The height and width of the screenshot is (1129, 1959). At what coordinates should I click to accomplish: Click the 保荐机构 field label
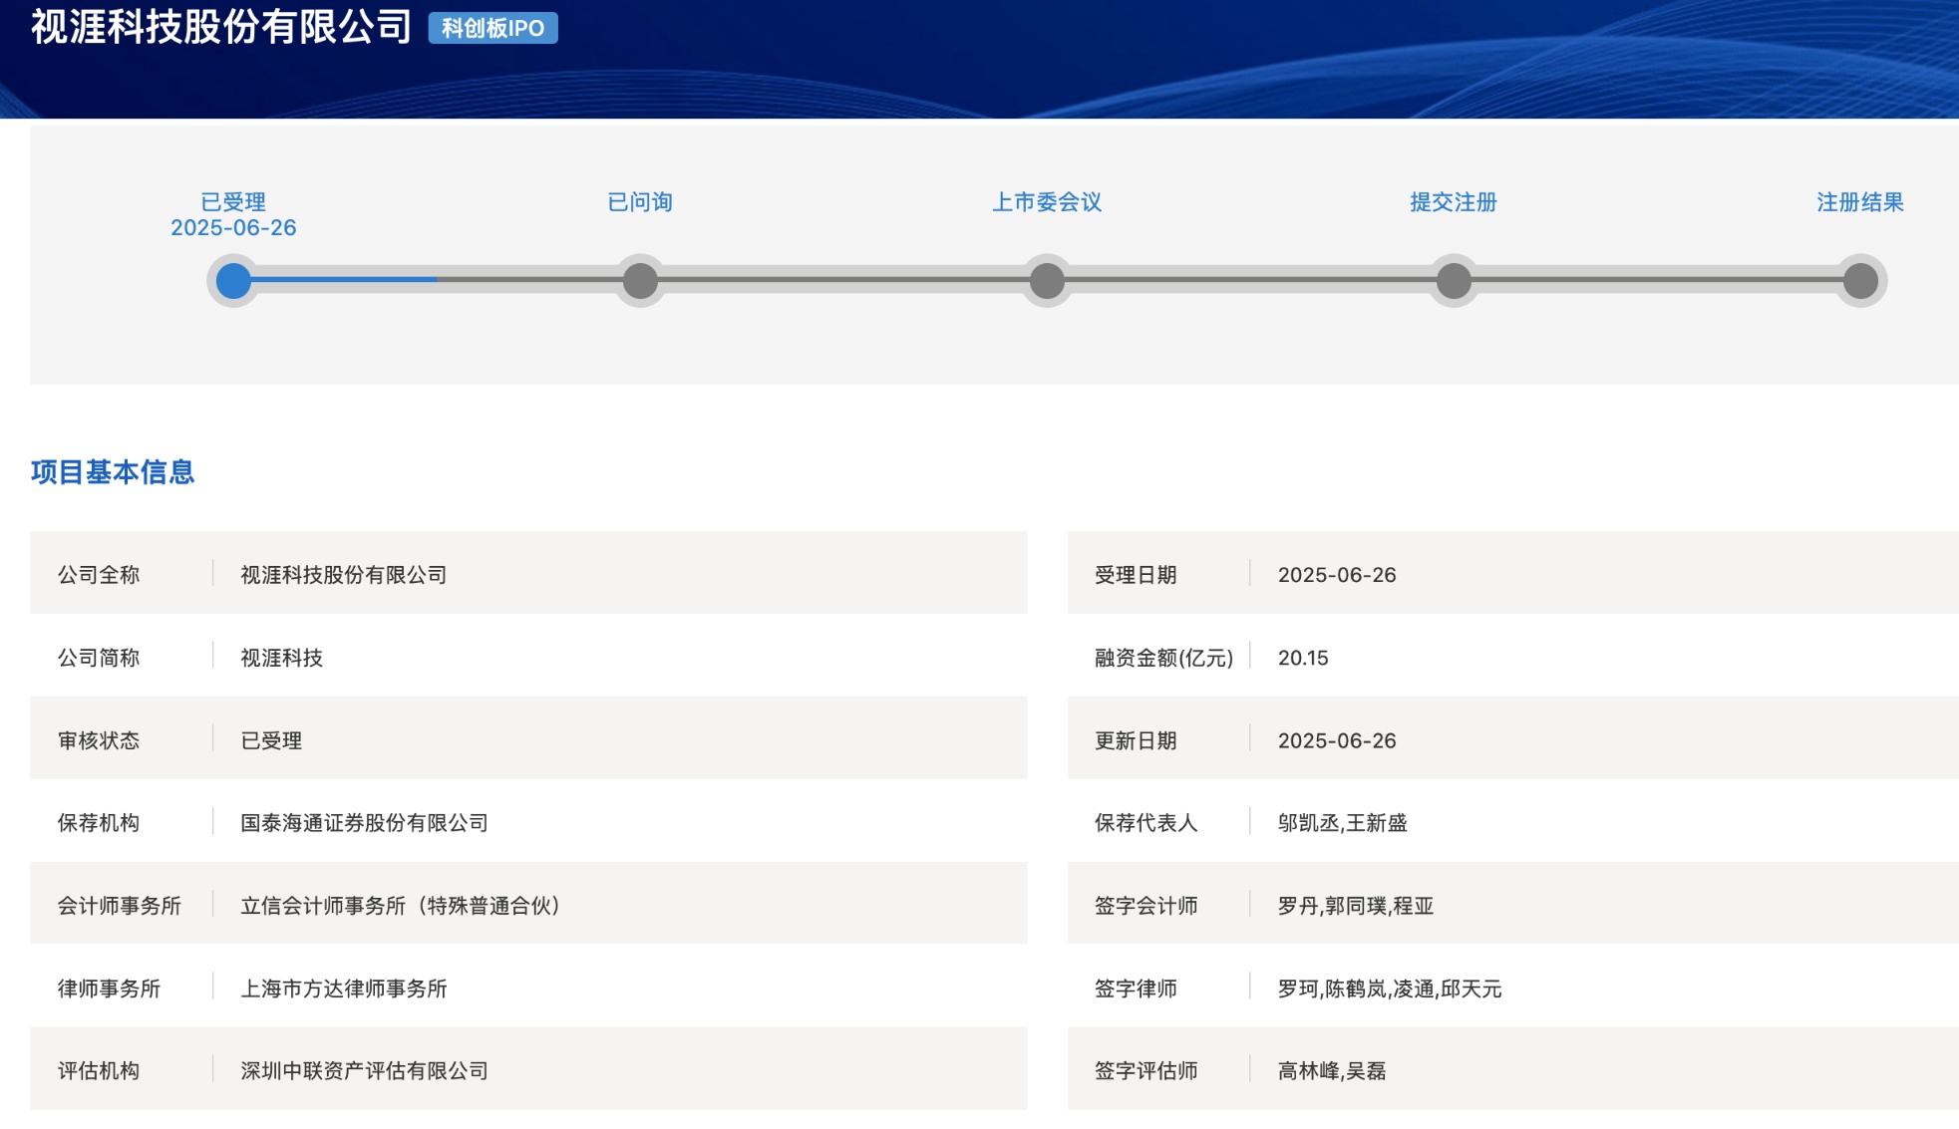[99, 823]
